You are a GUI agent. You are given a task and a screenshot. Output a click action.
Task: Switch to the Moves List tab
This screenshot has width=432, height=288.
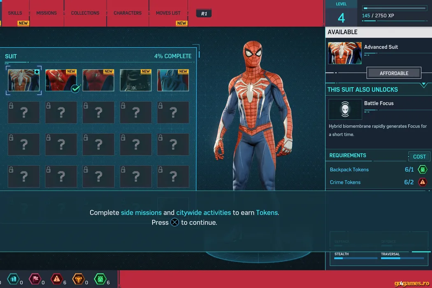[168, 13]
